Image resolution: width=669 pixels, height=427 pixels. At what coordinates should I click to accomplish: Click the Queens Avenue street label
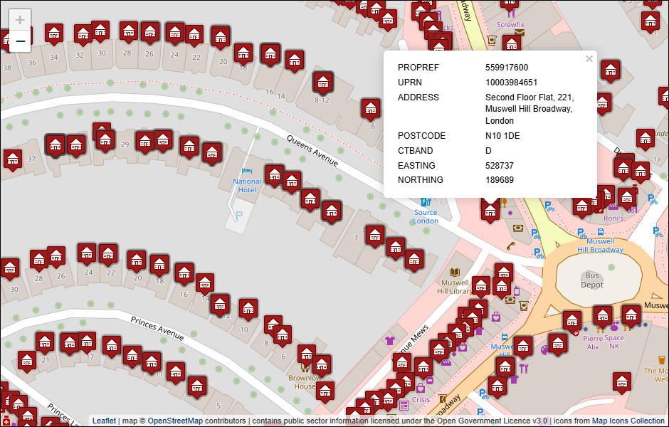312,150
